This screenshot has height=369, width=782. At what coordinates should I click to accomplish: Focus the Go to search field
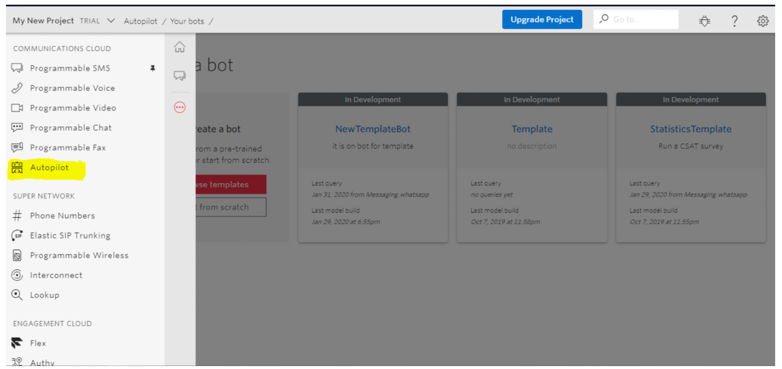tap(636, 19)
